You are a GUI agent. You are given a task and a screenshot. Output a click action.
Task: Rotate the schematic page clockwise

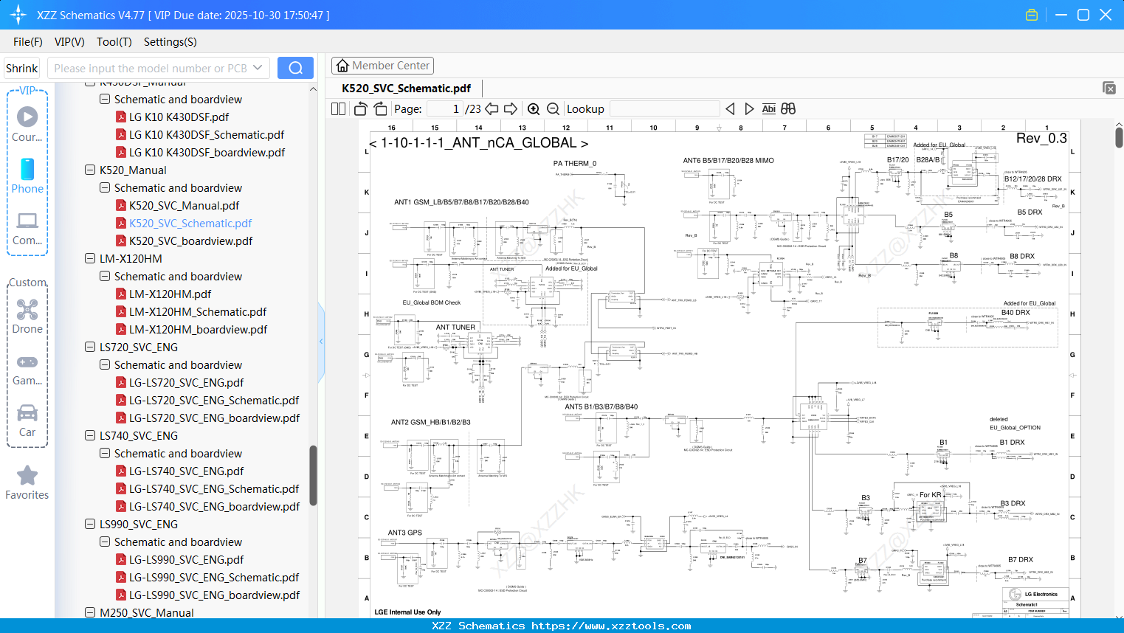pos(379,108)
